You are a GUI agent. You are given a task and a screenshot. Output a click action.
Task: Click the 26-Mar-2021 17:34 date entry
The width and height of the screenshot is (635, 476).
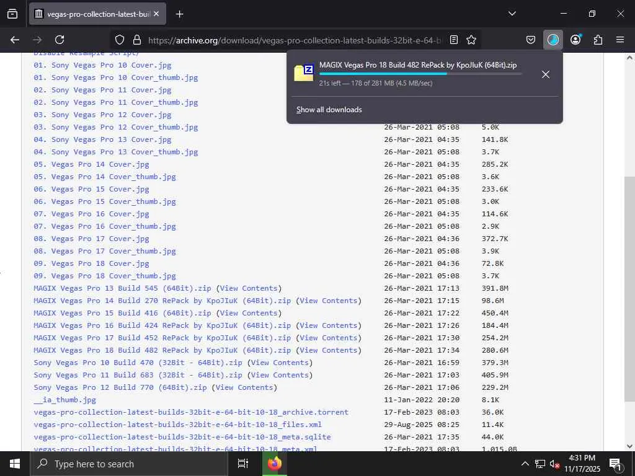pos(422,351)
